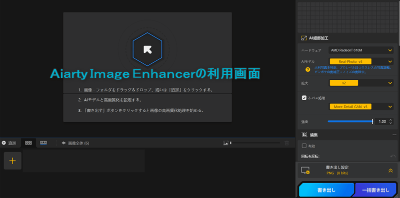Click the 回転&反転 label
The image size is (400, 198).
[x=310, y=156]
